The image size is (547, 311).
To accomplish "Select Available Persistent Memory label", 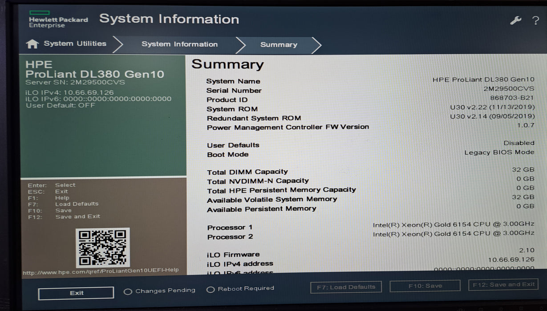I will [261, 209].
